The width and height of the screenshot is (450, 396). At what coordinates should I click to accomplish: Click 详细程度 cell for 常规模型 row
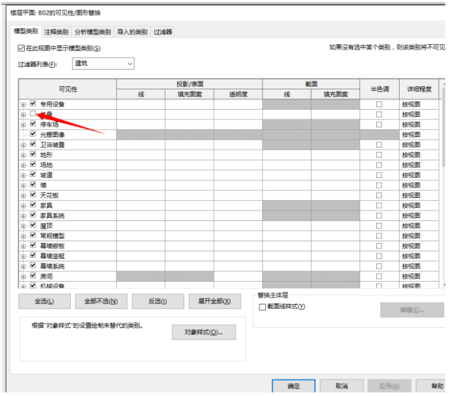tap(419, 236)
